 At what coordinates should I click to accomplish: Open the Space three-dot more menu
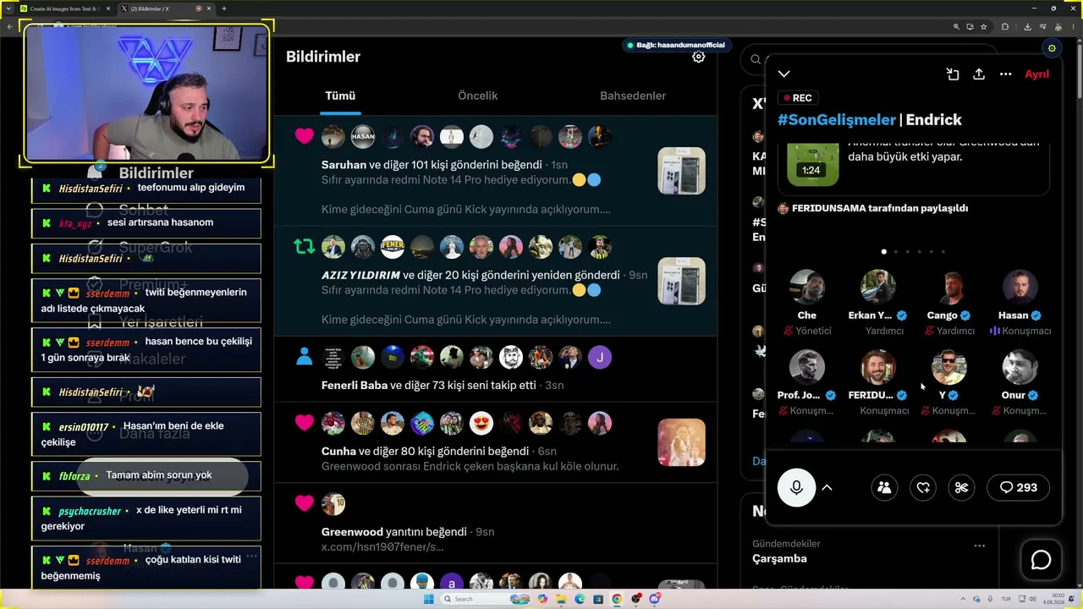pyautogui.click(x=1005, y=74)
